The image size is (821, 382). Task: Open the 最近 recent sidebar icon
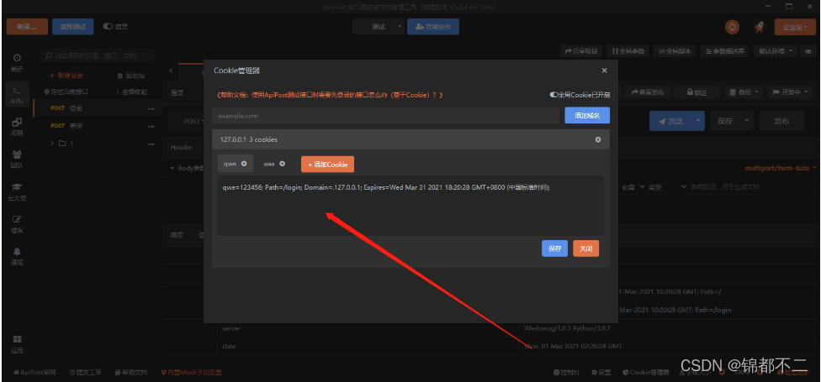pyautogui.click(x=17, y=62)
